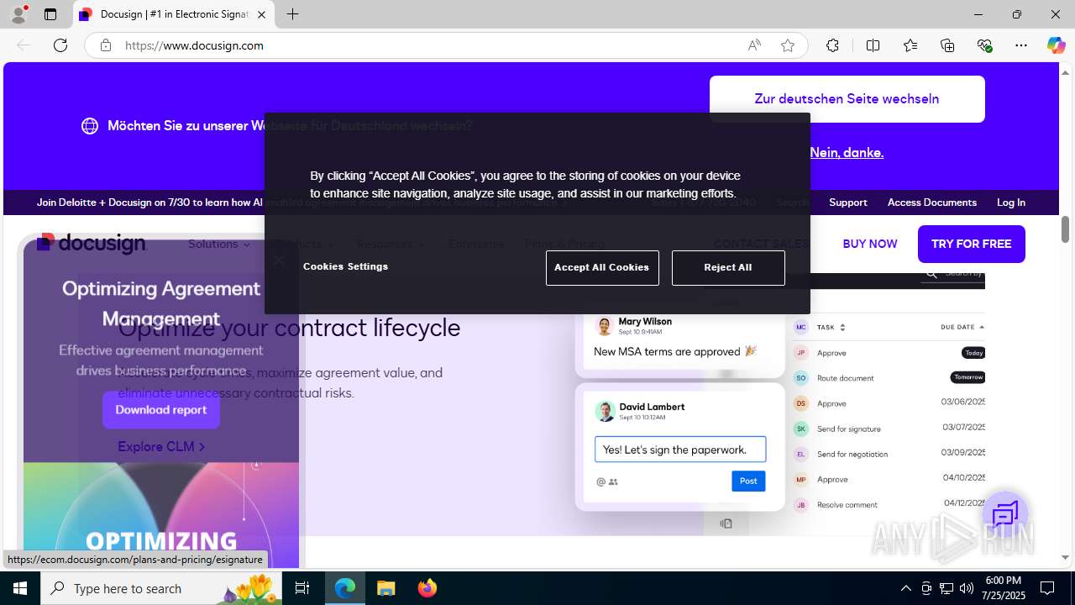Image resolution: width=1075 pixels, height=605 pixels.
Task: Open the chat assistant bubble icon
Action: tap(1005, 514)
